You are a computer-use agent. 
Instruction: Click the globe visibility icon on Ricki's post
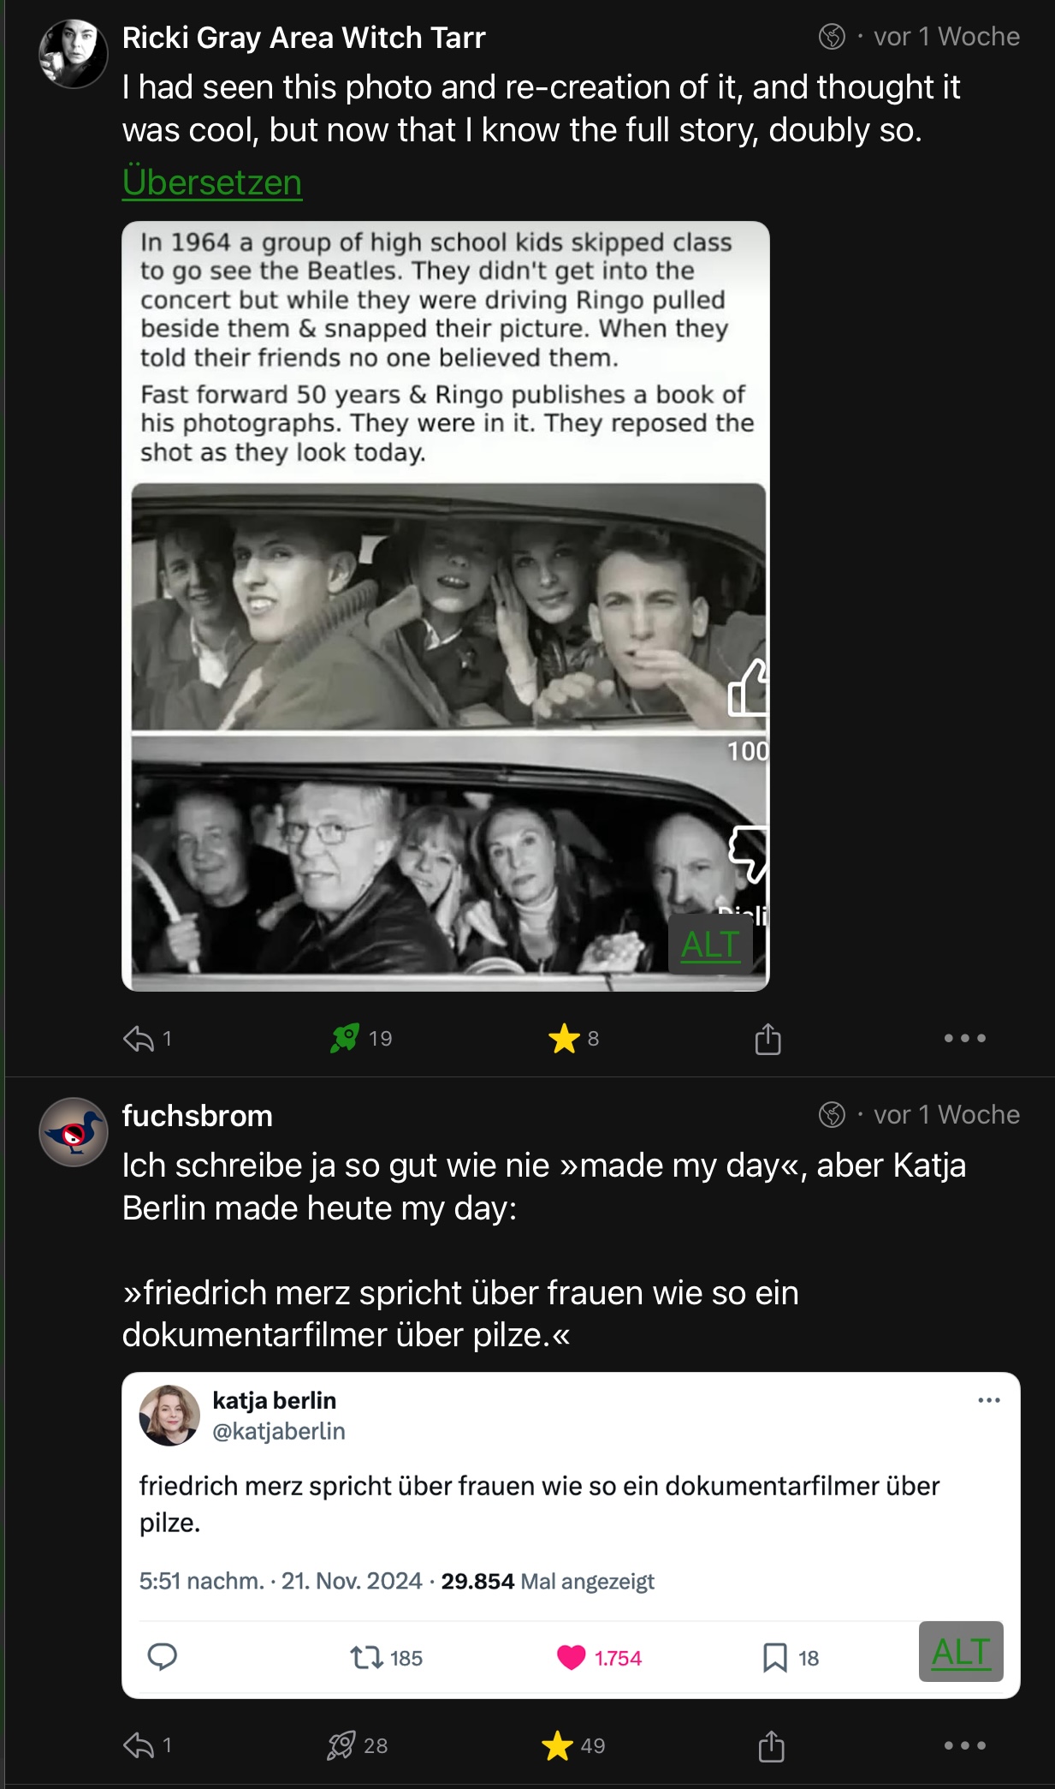(x=832, y=37)
